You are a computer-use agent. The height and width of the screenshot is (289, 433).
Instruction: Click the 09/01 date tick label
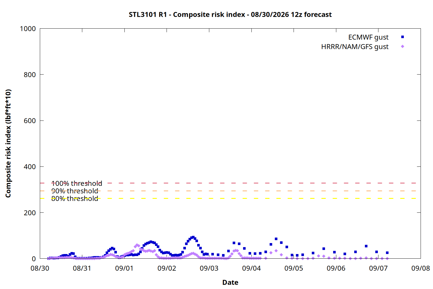(124, 268)
